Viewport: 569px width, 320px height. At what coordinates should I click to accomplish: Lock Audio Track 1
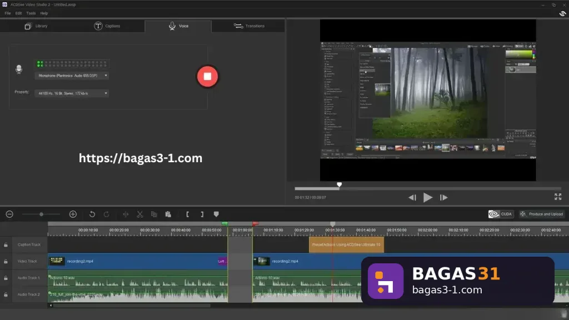click(6, 278)
